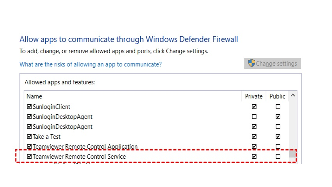
Task: Uncheck the SunloginClient app checkbox
Action: click(x=29, y=106)
